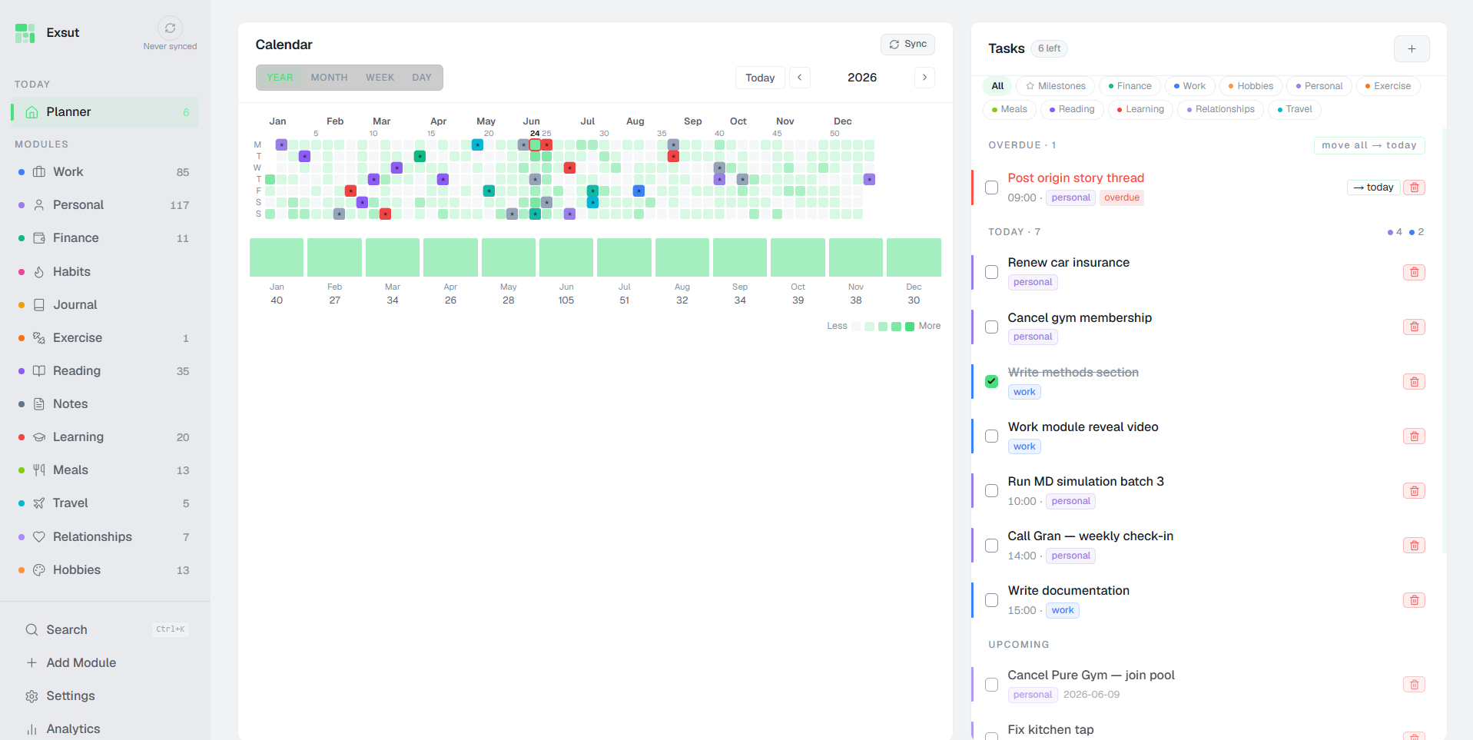Open the Learning module graduation cap icon
1473x740 pixels.
tap(39, 437)
